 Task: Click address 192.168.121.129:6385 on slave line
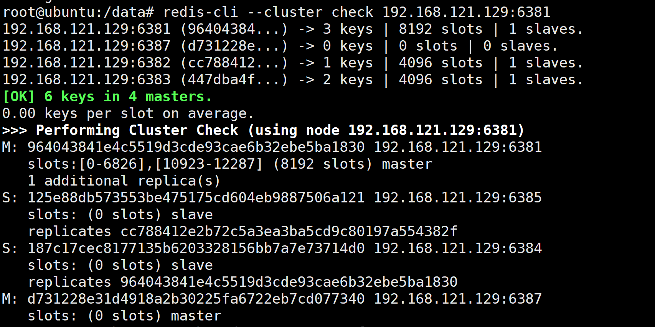click(458, 198)
